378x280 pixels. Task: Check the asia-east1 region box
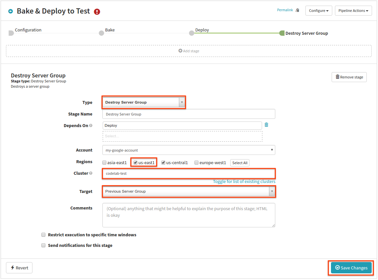coord(104,163)
